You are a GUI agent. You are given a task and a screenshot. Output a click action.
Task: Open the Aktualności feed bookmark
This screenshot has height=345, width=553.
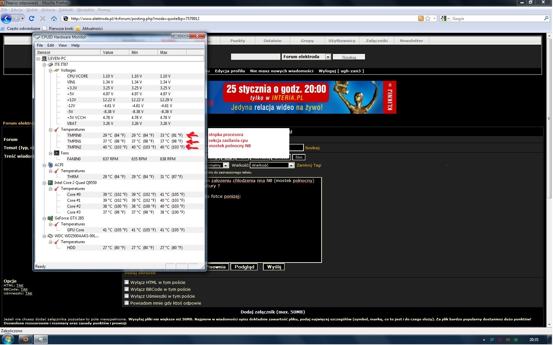click(x=89, y=29)
